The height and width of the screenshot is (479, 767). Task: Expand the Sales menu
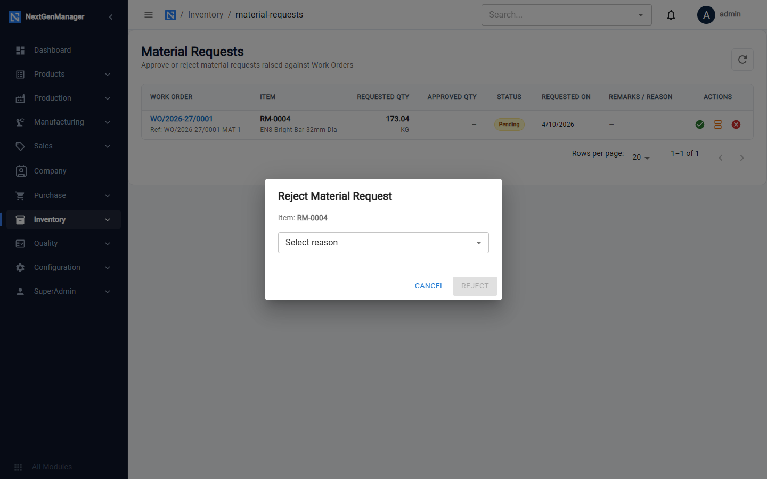pyautogui.click(x=63, y=146)
